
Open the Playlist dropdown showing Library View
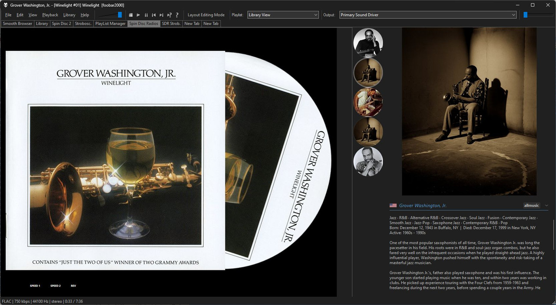tap(283, 15)
